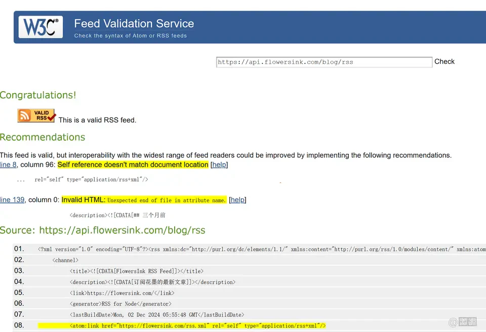Click the W3C logo

click(x=40, y=27)
